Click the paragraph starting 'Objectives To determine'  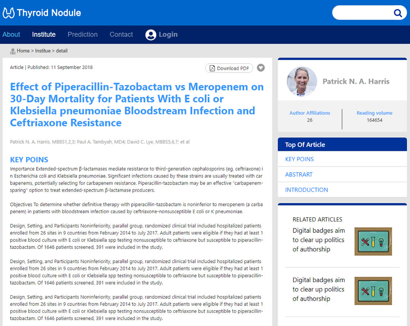click(x=137, y=208)
